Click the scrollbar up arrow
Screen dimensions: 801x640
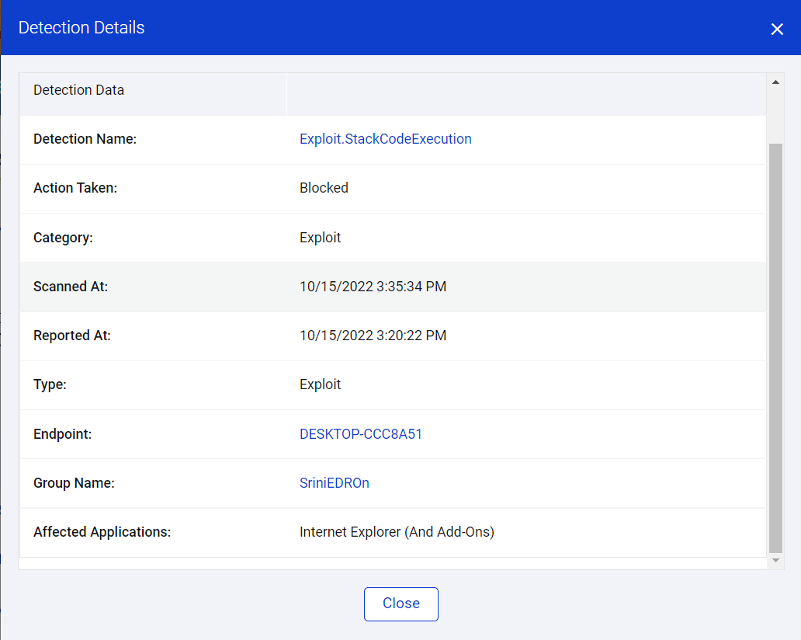coord(775,82)
